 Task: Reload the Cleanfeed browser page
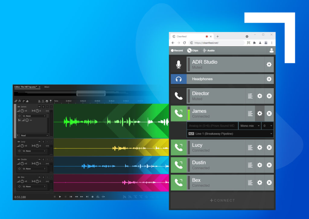[184, 43]
